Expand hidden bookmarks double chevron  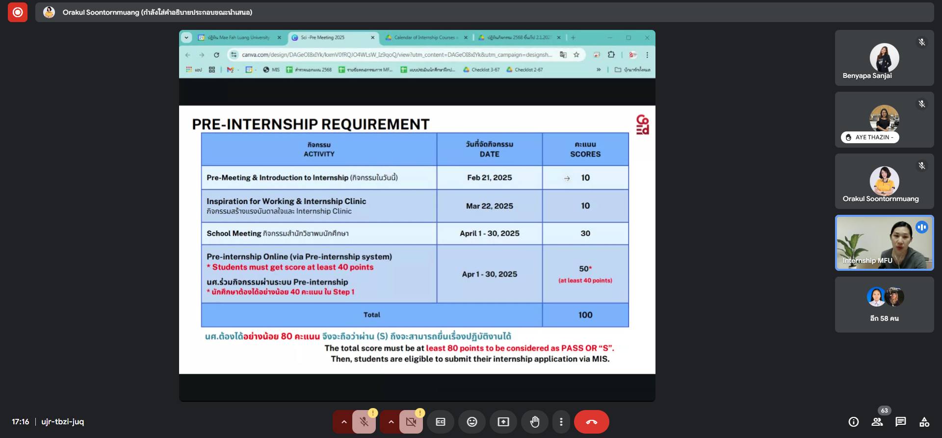click(x=599, y=70)
